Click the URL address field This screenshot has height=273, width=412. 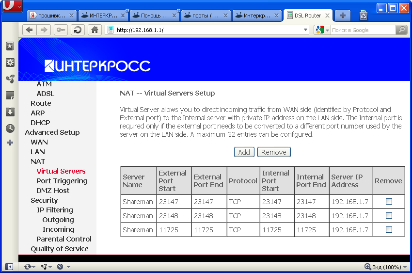click(207, 30)
